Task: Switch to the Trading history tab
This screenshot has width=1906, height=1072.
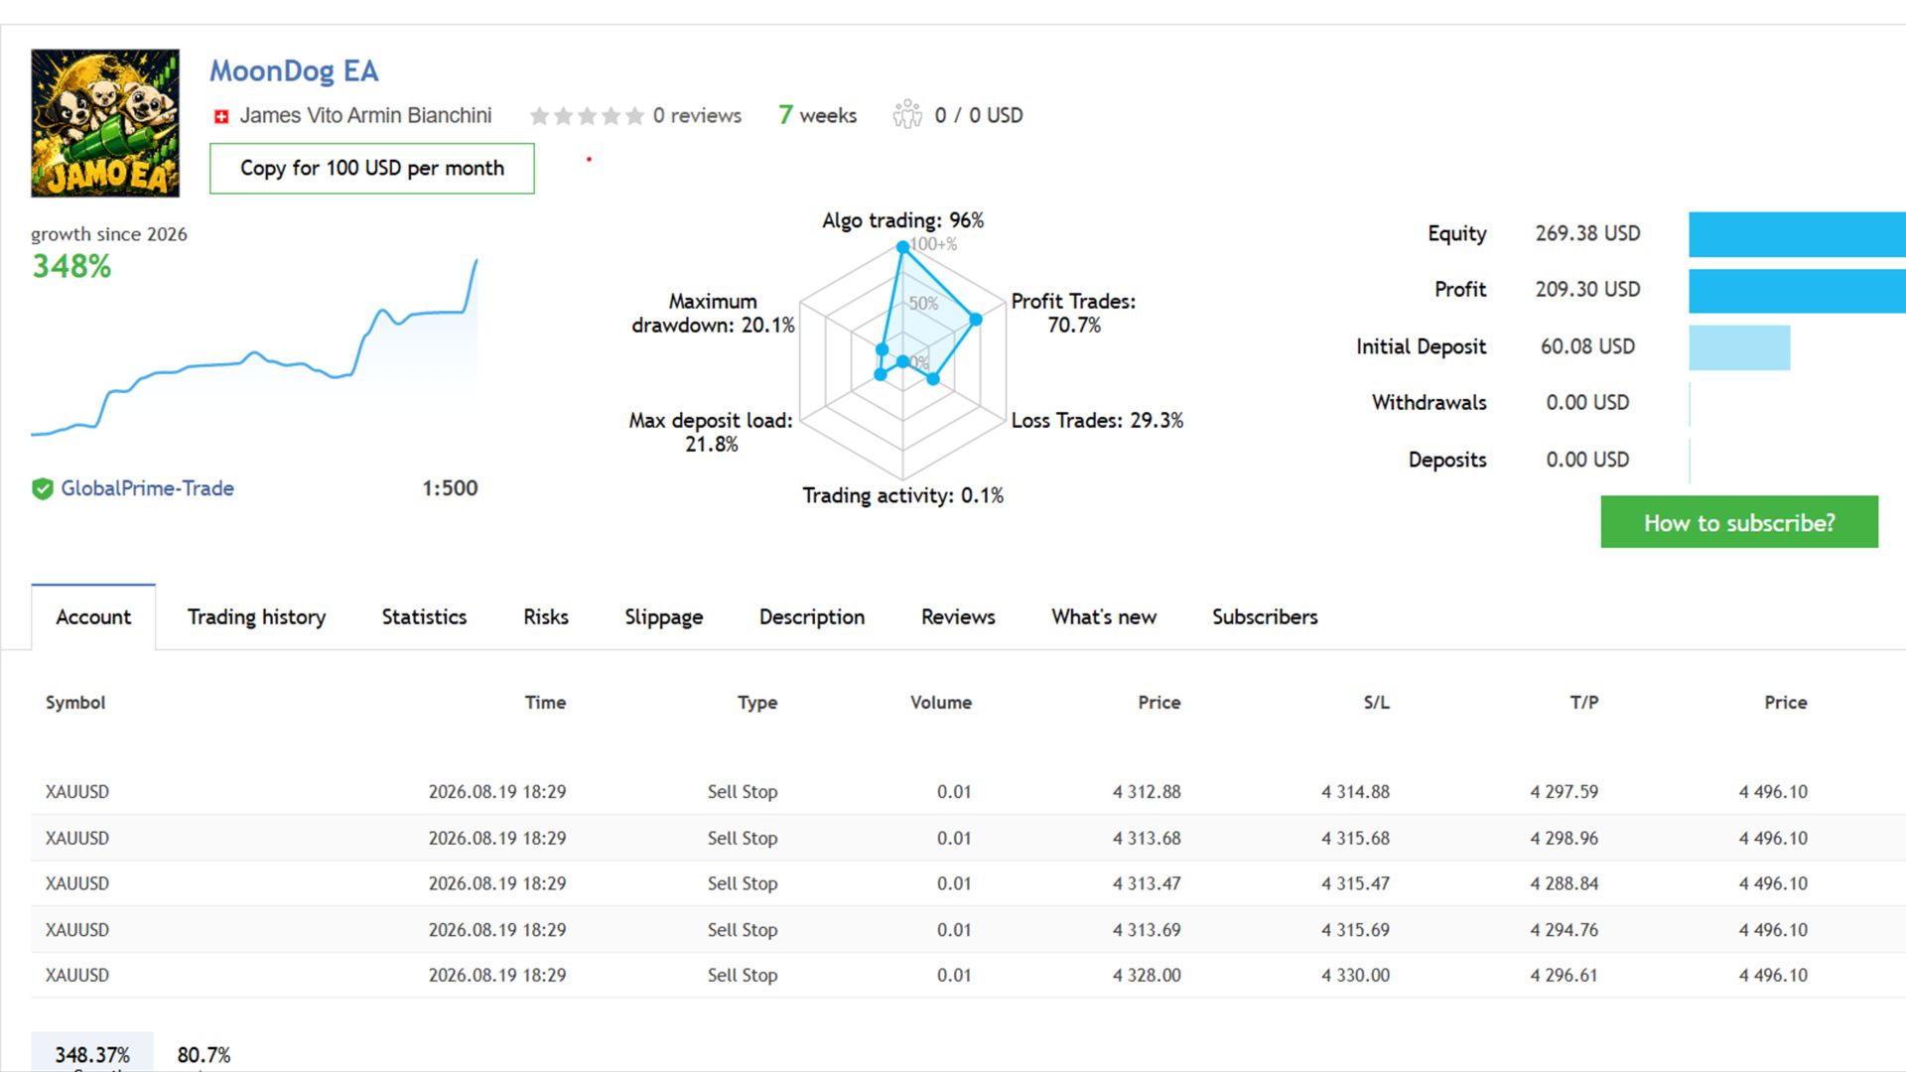Action: (256, 617)
